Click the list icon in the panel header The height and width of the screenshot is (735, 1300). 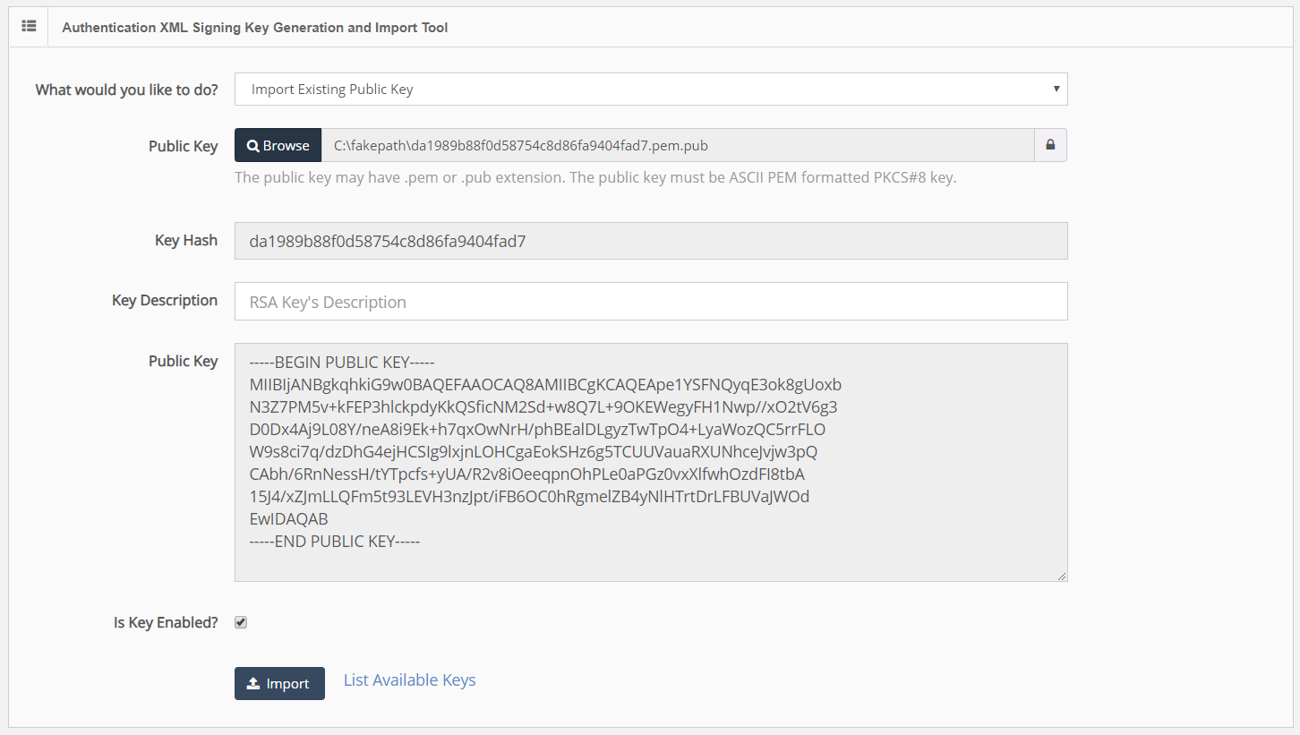tap(29, 27)
